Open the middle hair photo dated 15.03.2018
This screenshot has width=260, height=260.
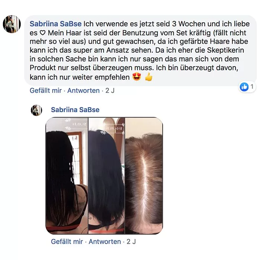[x=107, y=176]
